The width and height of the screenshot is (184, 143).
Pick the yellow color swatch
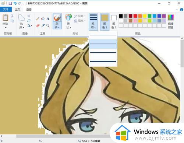145,16
